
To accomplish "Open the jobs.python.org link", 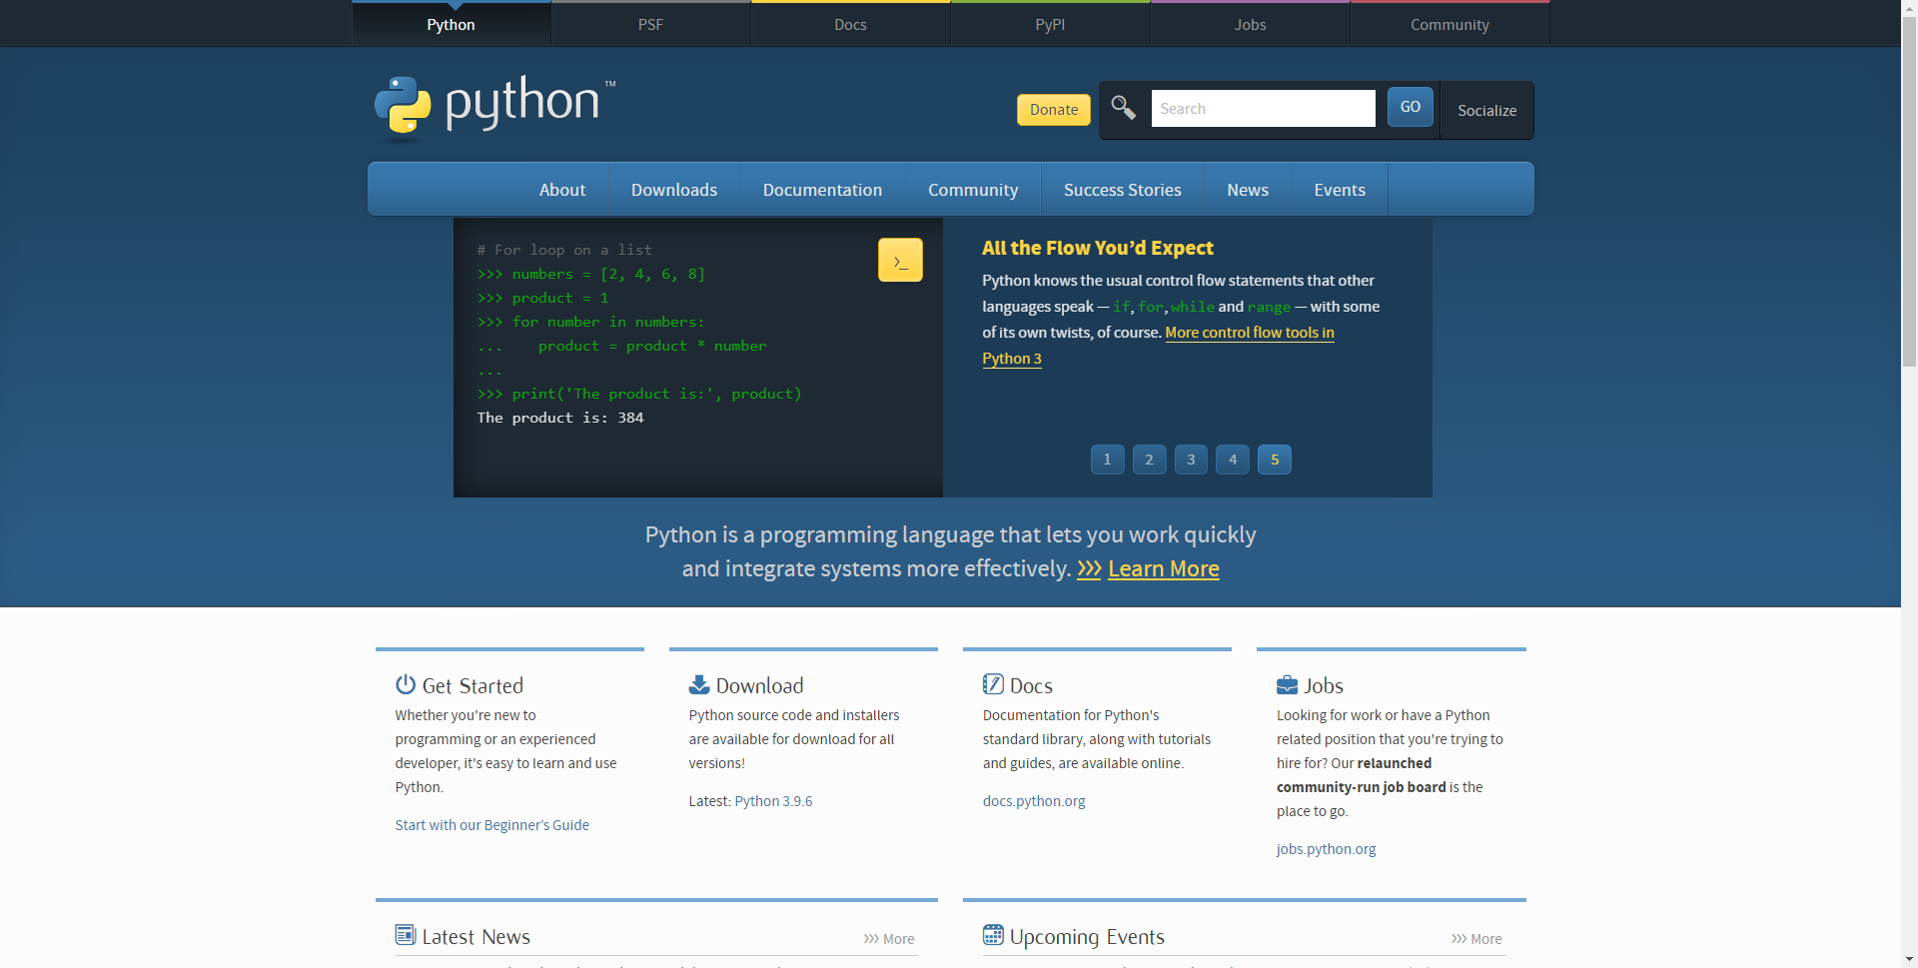I will 1326,849.
